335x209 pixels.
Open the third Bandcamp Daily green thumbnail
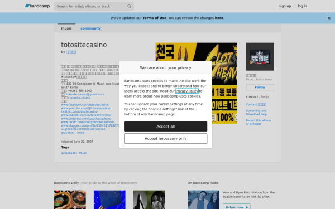149,200
